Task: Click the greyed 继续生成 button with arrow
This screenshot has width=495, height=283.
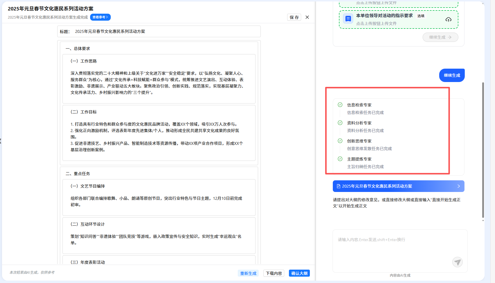Action: 440,37
